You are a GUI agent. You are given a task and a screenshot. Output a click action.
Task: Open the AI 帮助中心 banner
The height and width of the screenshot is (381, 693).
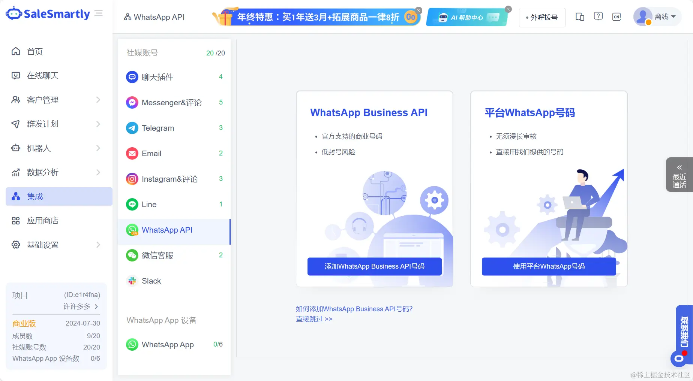(468, 17)
